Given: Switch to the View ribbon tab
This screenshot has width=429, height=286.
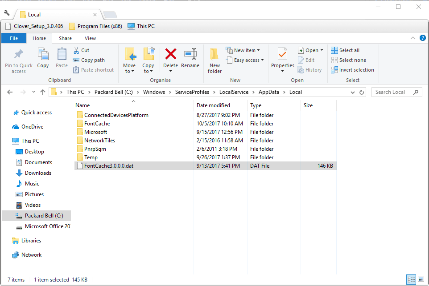Looking at the screenshot, I should pos(90,38).
